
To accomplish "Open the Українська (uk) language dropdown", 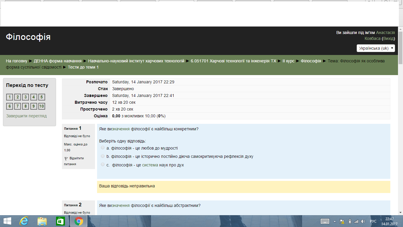I will click(376, 48).
